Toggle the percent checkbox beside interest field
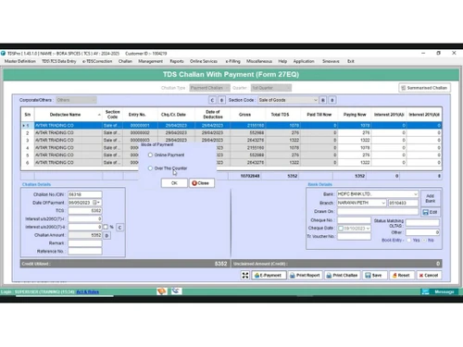This screenshot has width=463, height=347. point(106,227)
